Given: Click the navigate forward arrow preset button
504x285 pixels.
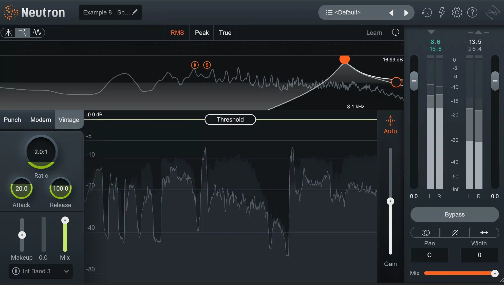Looking at the screenshot, I should 406,12.
